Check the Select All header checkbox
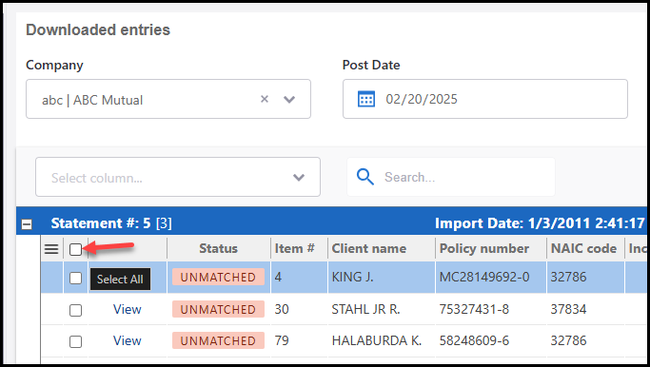 pos(75,249)
